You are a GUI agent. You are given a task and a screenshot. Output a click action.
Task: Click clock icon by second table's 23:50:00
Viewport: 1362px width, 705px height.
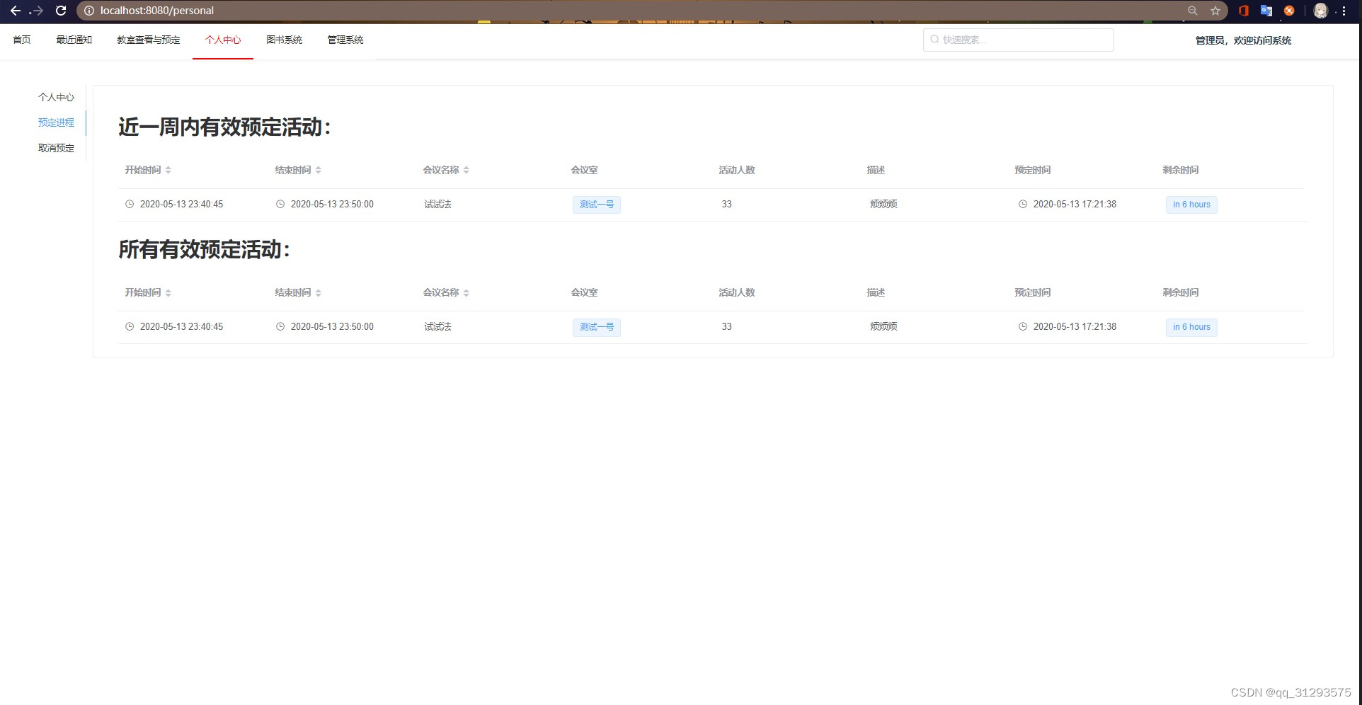(280, 326)
